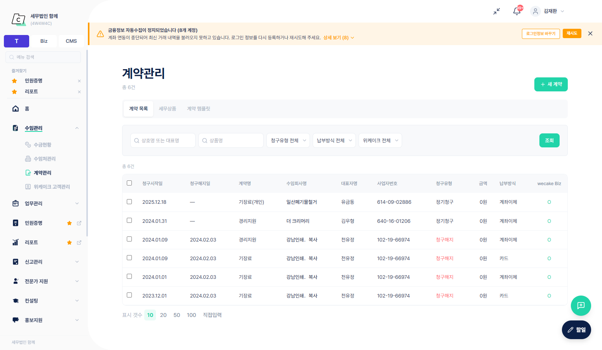The width and height of the screenshot is (602, 350).
Task: Click the 상품명 search field
Action: 231,140
